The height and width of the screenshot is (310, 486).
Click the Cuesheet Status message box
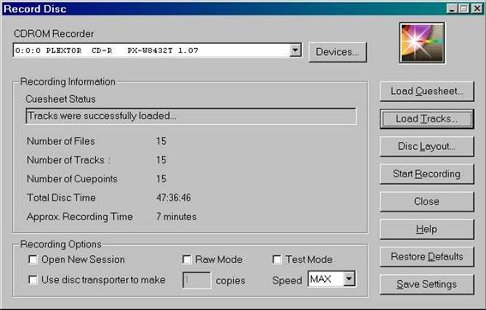(x=191, y=116)
